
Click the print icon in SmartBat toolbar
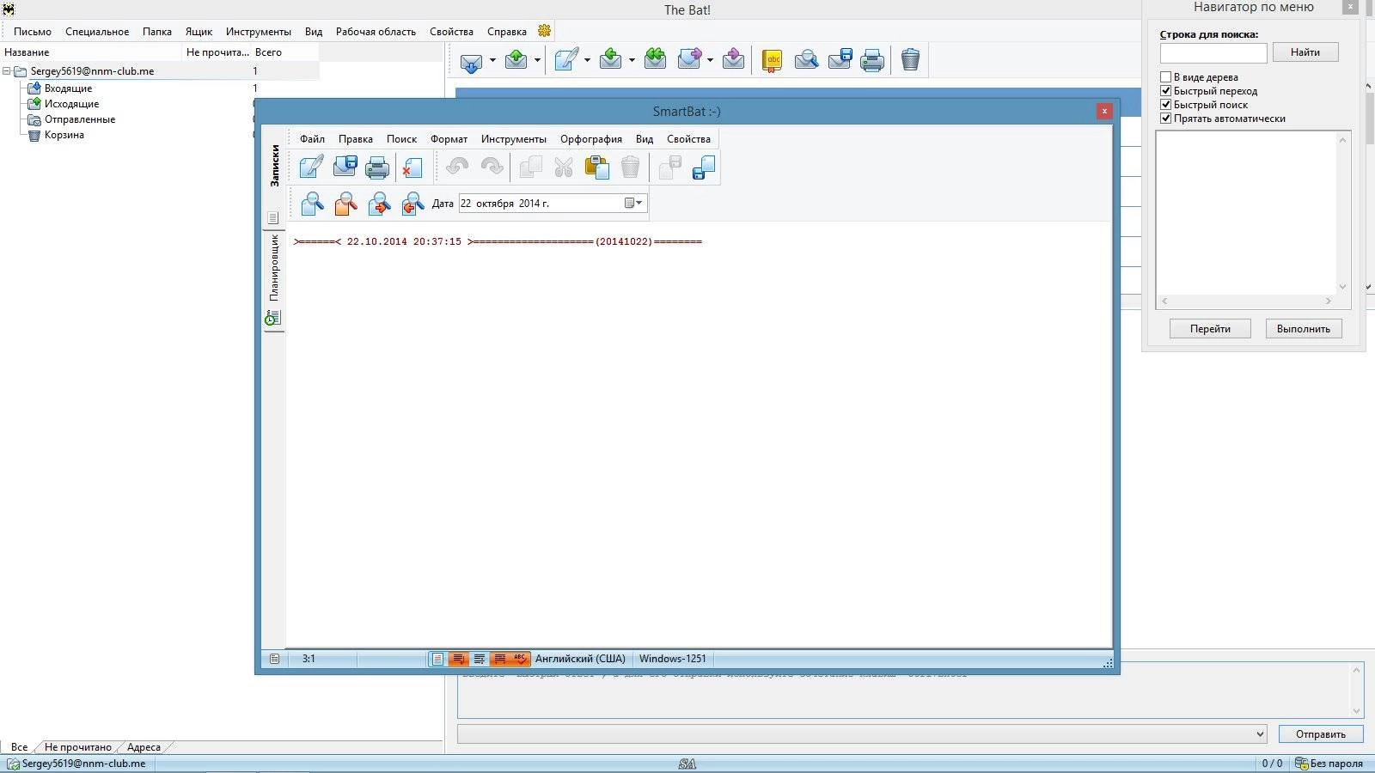click(377, 167)
